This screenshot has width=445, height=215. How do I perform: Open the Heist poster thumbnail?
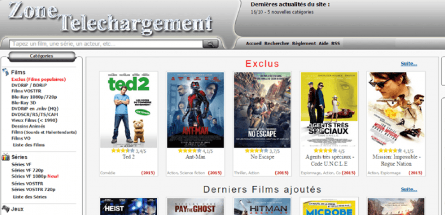(x=129, y=207)
